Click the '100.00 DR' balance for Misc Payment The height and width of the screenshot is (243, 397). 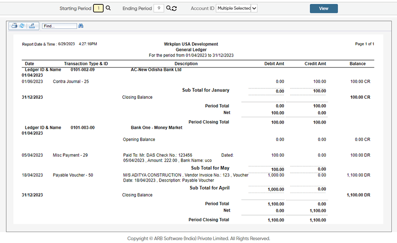pyautogui.click(x=360, y=155)
